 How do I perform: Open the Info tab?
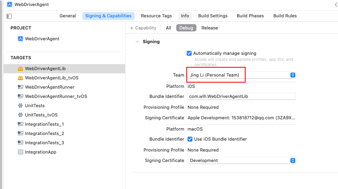185,16
